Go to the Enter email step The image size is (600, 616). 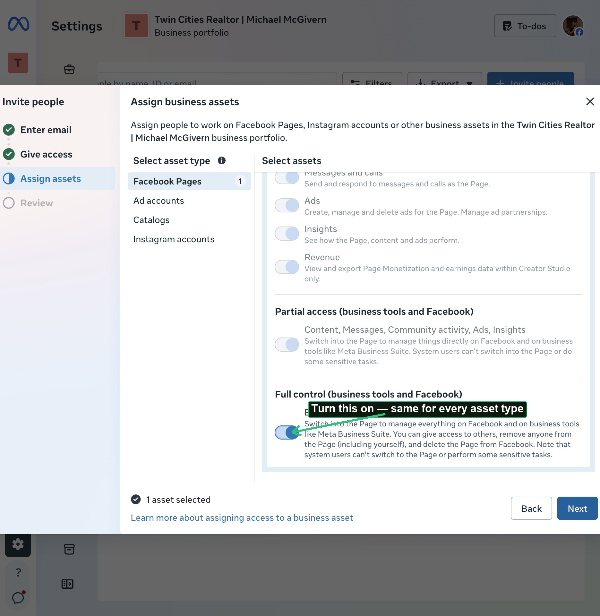pyautogui.click(x=58, y=130)
